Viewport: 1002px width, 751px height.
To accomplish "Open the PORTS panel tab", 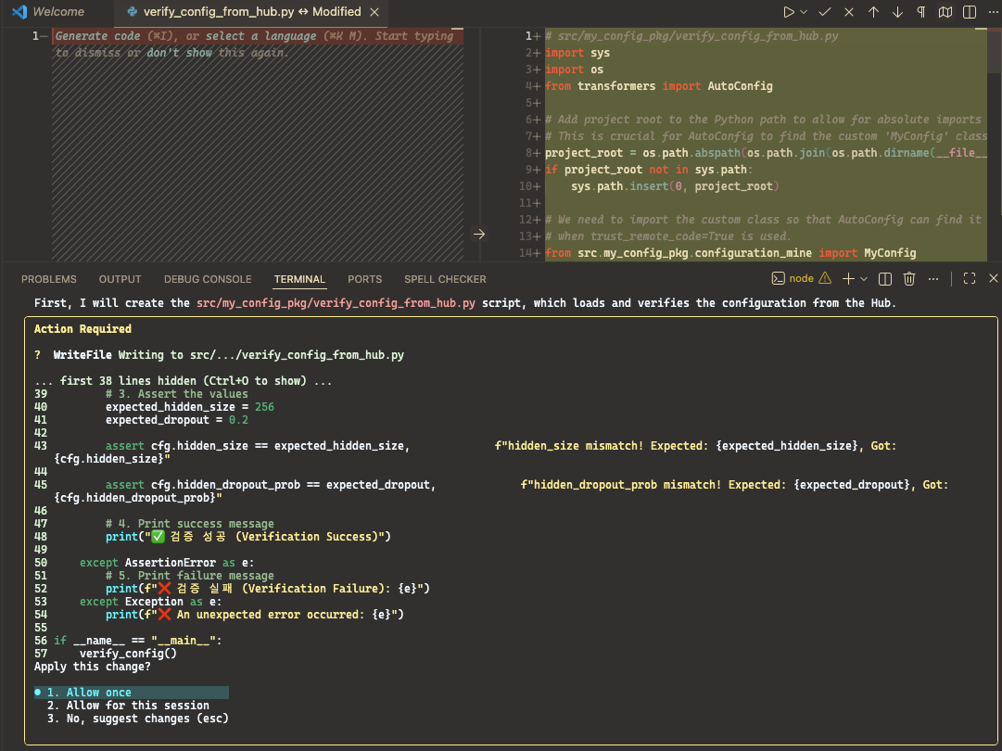I will click(365, 279).
